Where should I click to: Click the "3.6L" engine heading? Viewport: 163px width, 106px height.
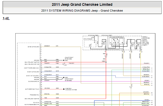(6, 18)
